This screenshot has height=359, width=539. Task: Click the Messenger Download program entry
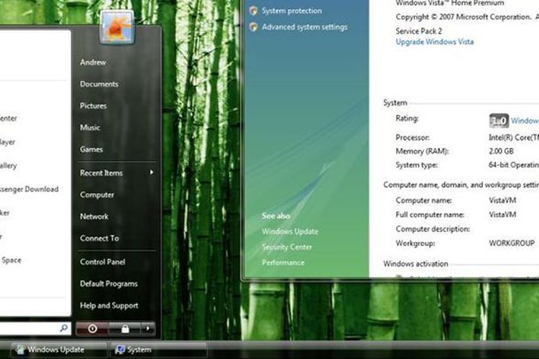29,189
